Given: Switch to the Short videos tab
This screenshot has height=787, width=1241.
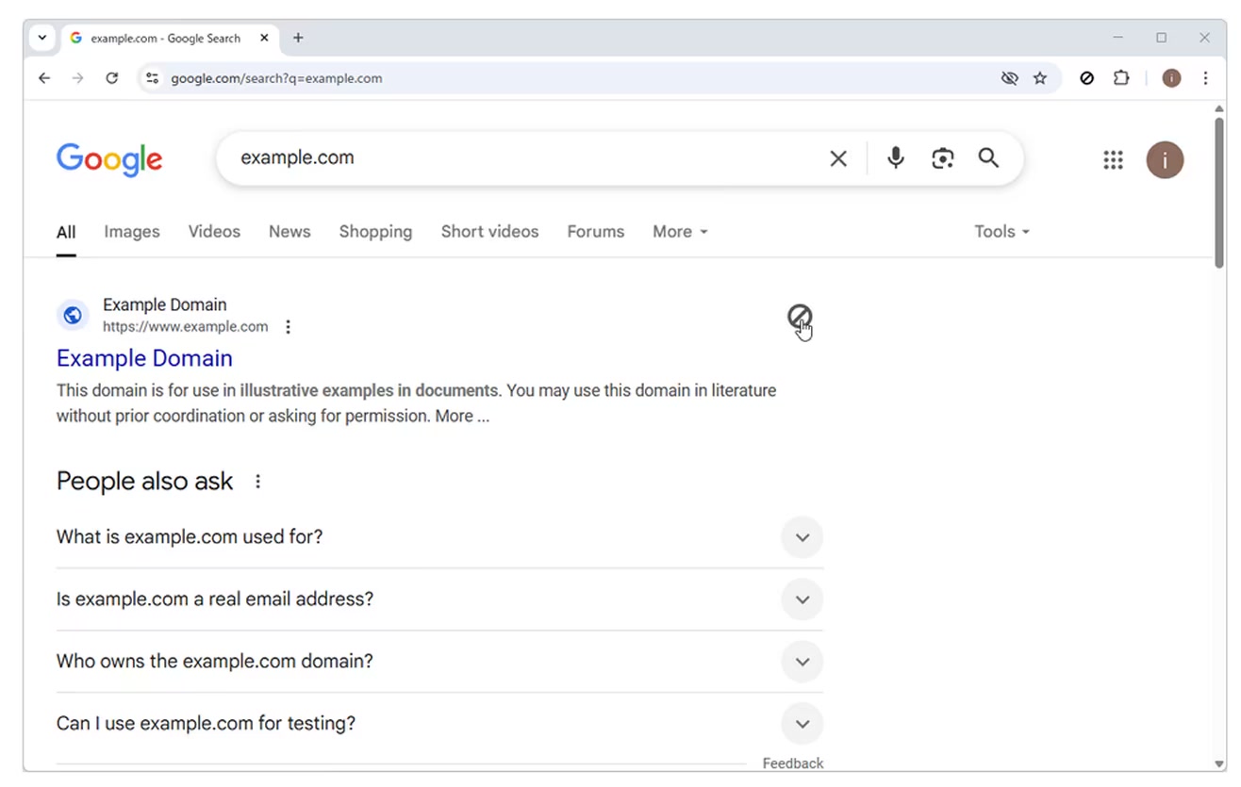Looking at the screenshot, I should point(489,232).
